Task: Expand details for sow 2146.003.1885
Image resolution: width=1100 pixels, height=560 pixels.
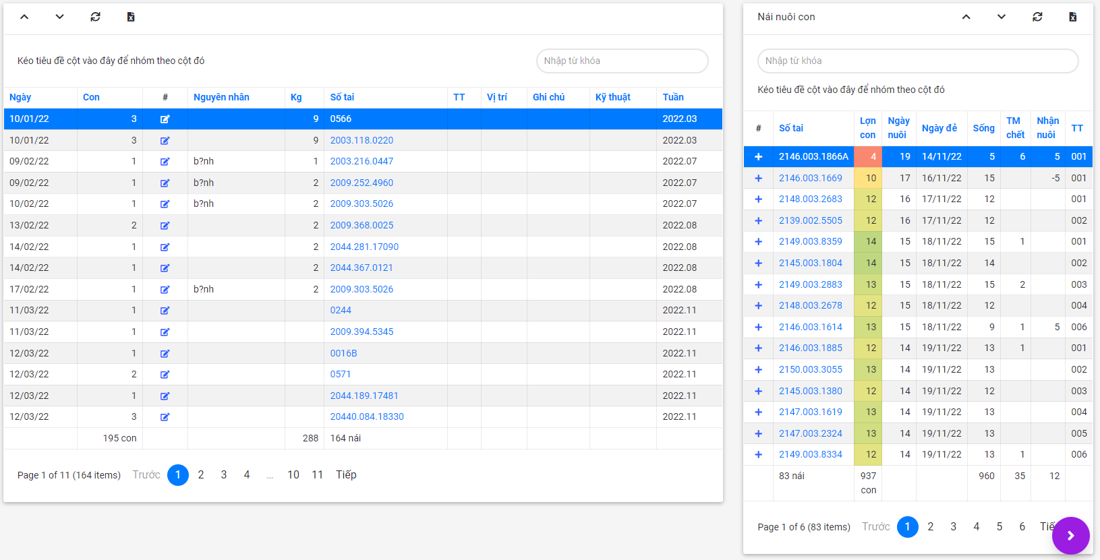Action: click(759, 348)
